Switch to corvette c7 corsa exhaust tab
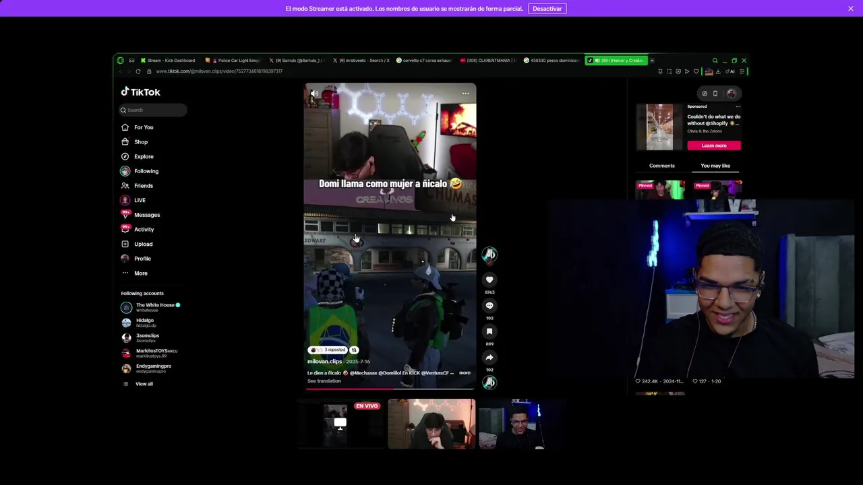This screenshot has height=485, width=863. click(424, 61)
